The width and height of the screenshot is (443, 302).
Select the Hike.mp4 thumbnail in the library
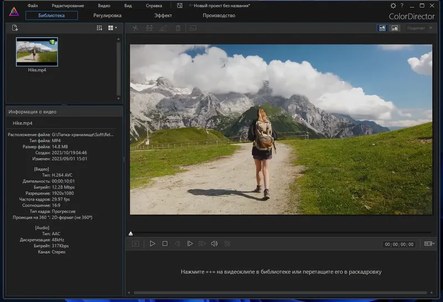tap(37, 51)
